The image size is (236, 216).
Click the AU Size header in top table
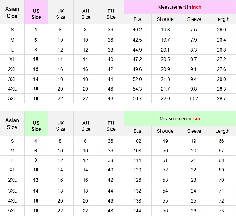point(86,14)
